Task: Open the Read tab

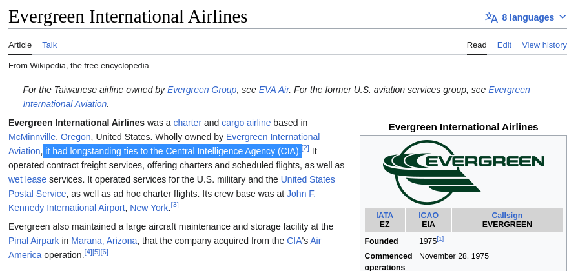Action: click(477, 45)
